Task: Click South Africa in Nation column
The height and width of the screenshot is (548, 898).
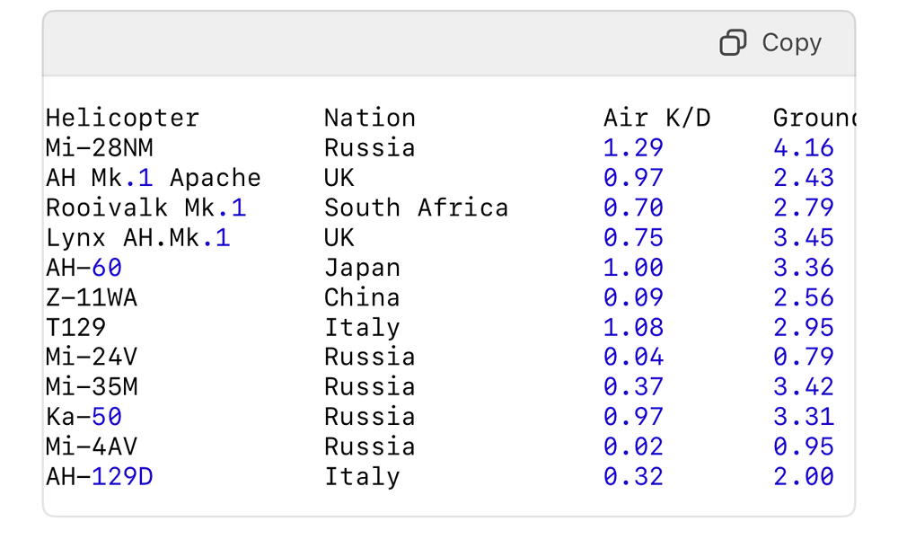Action: pos(416,208)
